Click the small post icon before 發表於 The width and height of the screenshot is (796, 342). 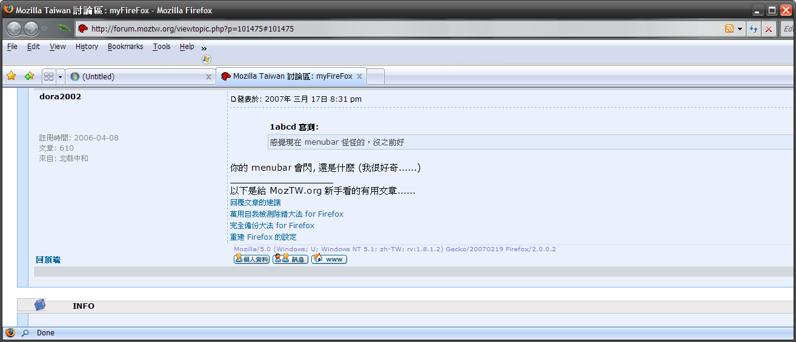click(233, 99)
